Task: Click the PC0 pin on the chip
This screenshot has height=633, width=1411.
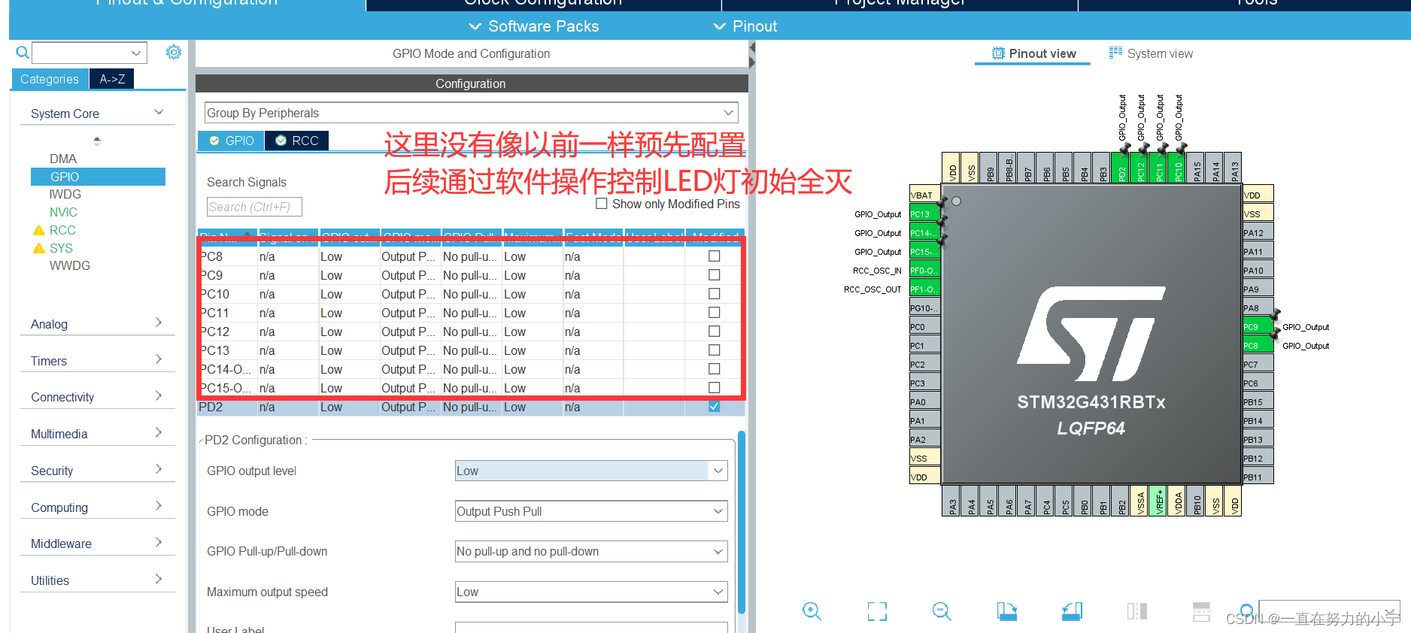Action: click(924, 327)
